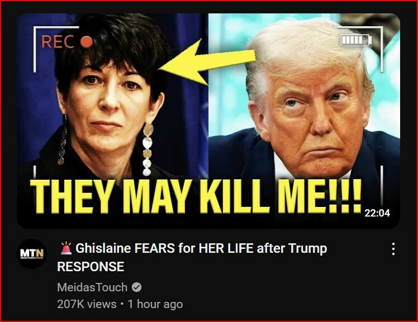This screenshot has width=418, height=322.
Task: Open video titled Ghislaine FEARS for HER LIFE
Action: [x=192, y=257]
